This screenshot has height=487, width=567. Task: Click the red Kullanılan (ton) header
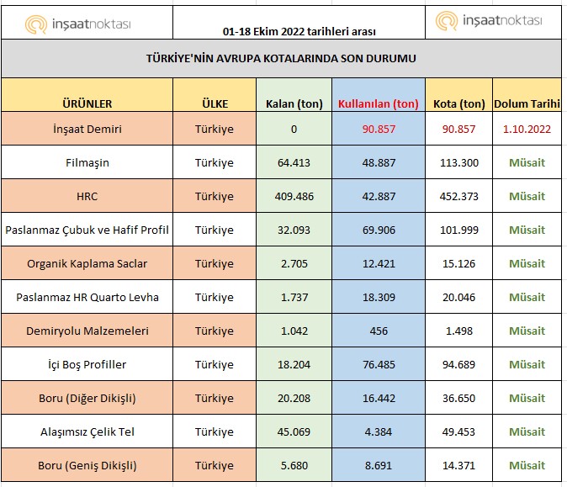(378, 103)
